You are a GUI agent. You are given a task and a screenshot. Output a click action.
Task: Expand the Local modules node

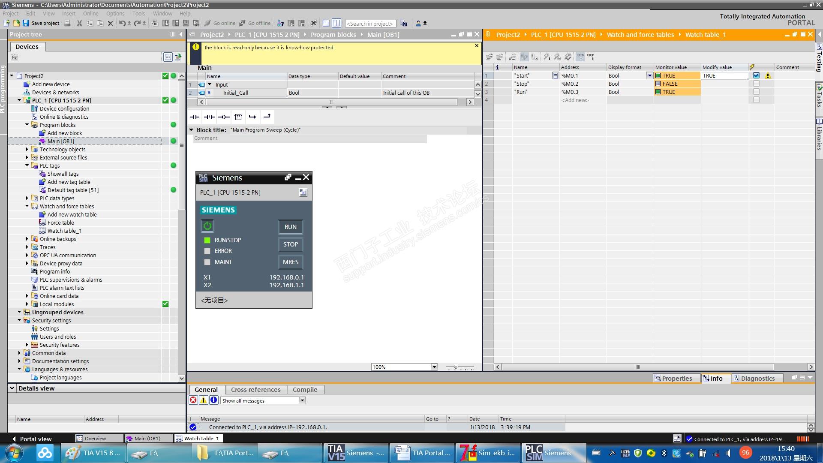click(x=27, y=304)
